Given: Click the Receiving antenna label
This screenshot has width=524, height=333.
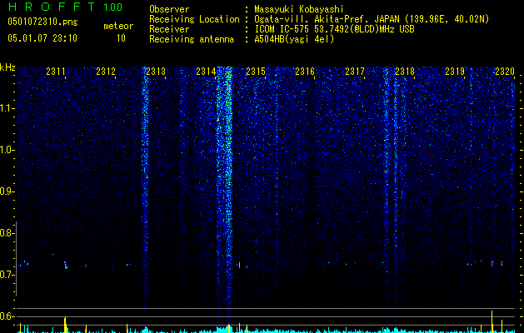Looking at the screenshot, I should [192, 39].
